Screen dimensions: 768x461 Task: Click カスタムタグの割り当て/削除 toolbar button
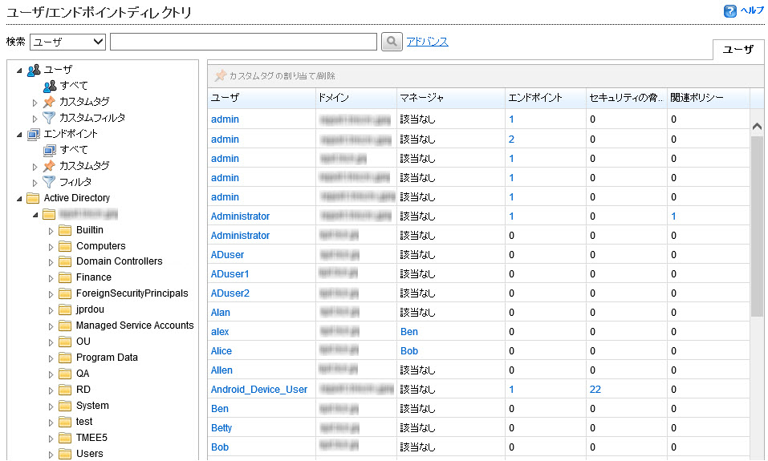point(274,75)
